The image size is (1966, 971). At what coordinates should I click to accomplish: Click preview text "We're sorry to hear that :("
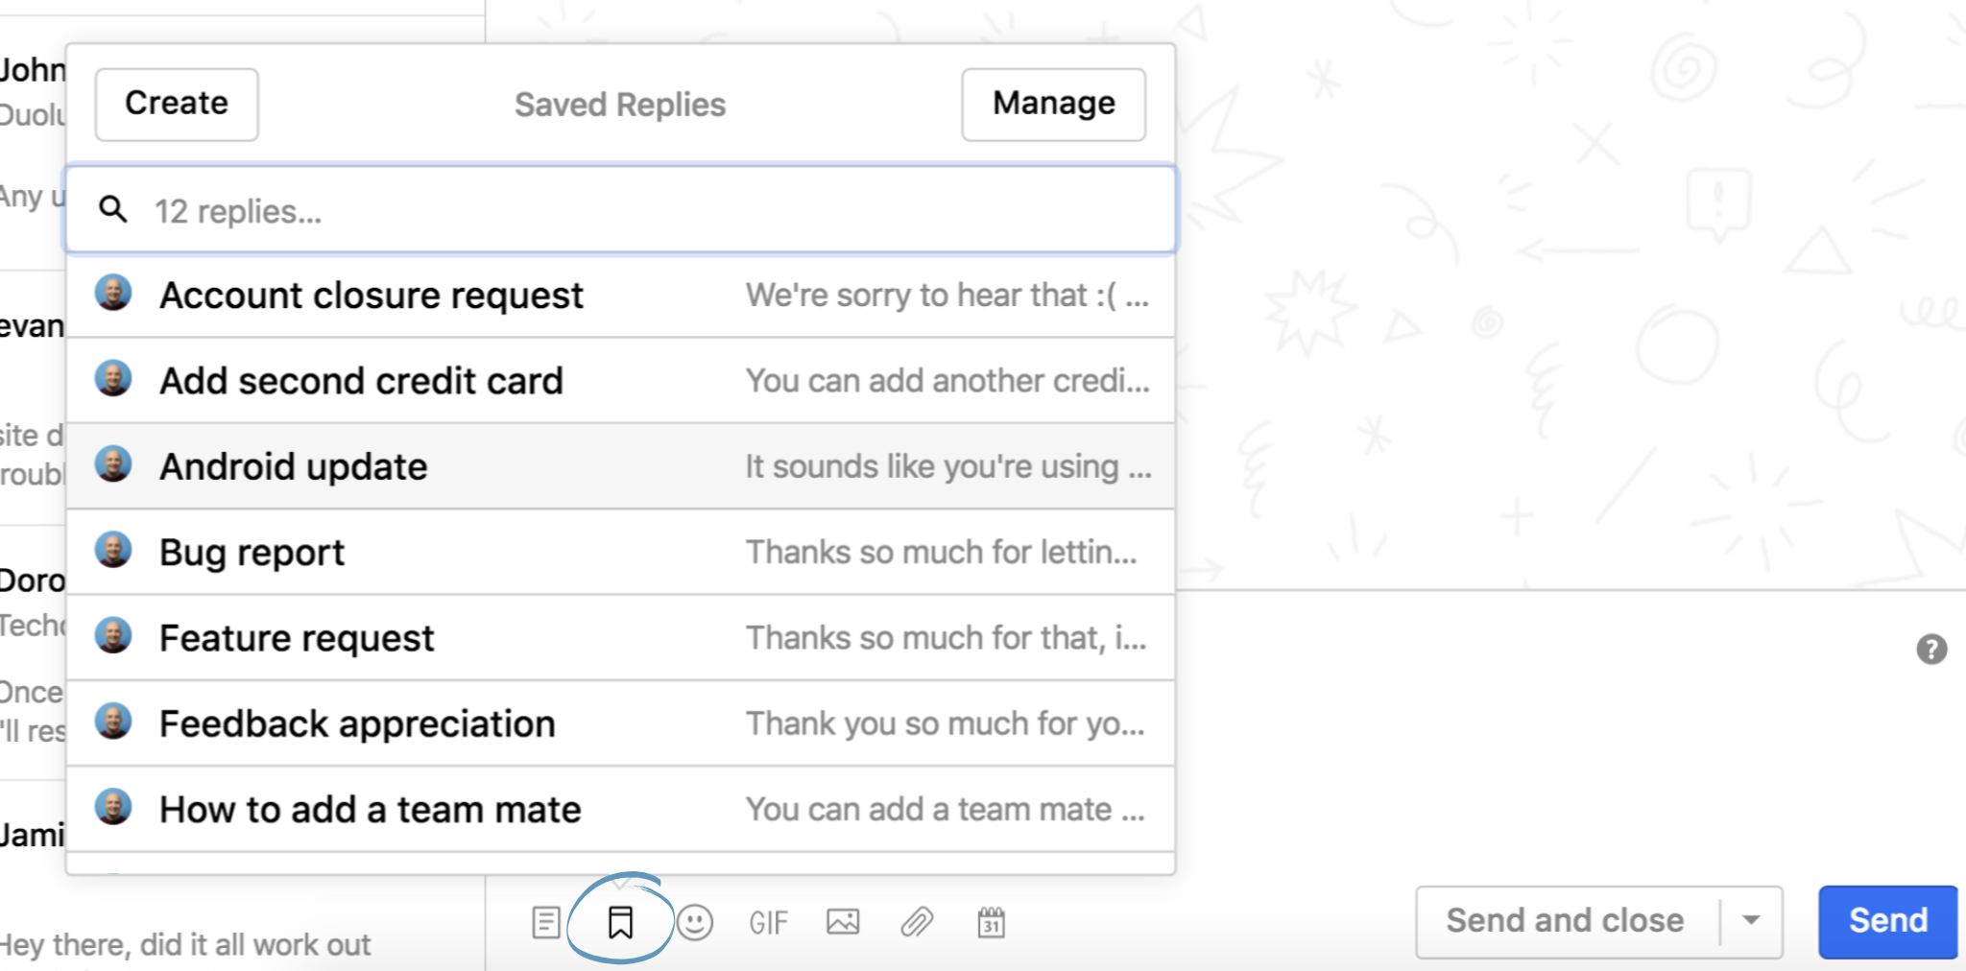pyautogui.click(x=931, y=296)
